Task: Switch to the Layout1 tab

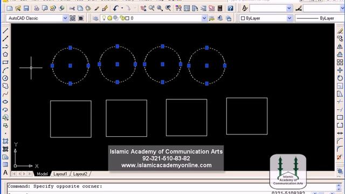Action: coord(60,174)
